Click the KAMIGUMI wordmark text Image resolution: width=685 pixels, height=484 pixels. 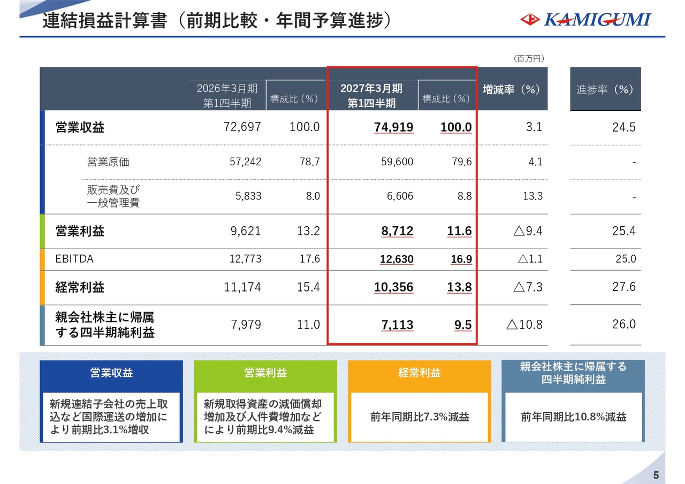pyautogui.click(x=598, y=20)
